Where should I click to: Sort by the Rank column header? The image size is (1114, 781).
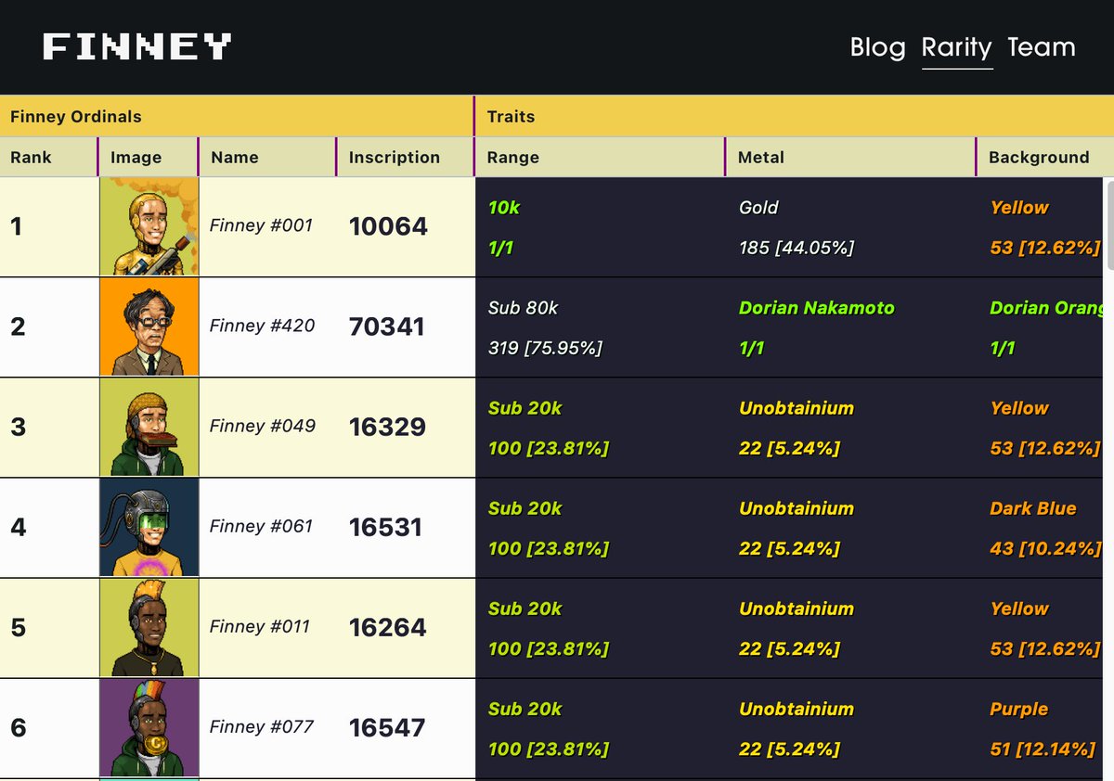click(x=49, y=157)
